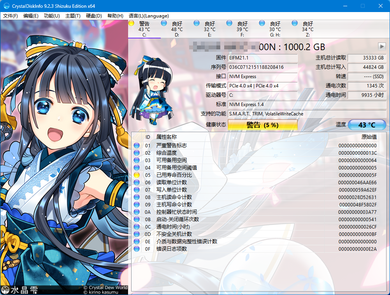Screen dimensions: 390x295
Task: Click the 43 °C temperature button
Action: (367, 125)
